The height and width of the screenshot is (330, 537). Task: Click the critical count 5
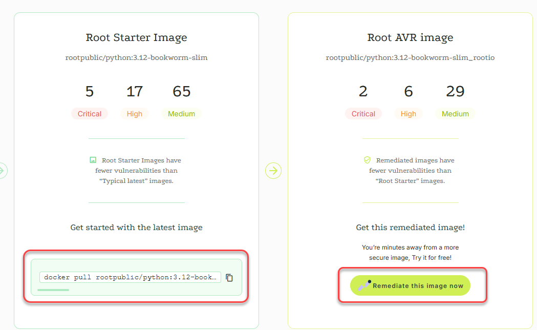[x=90, y=92]
